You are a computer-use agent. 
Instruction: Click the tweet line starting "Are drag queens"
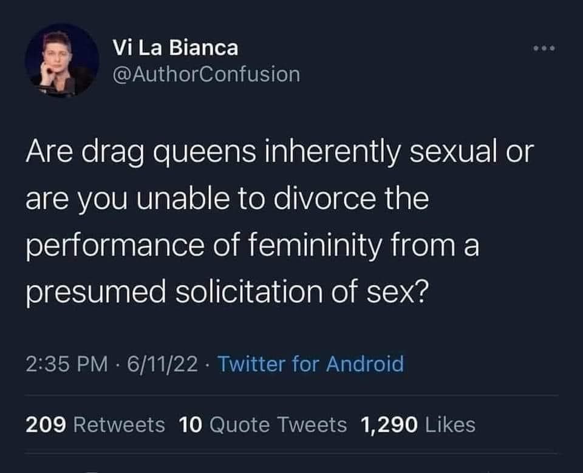(278, 152)
